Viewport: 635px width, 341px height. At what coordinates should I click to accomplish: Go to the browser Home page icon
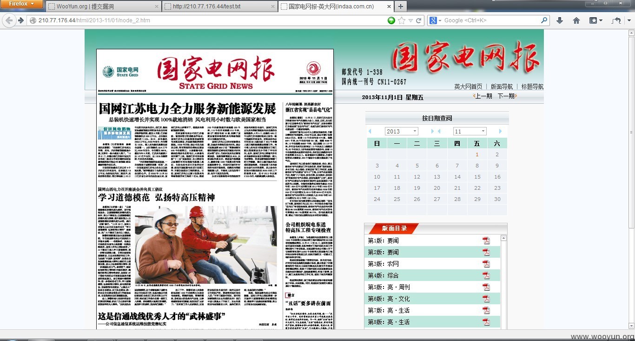point(576,20)
